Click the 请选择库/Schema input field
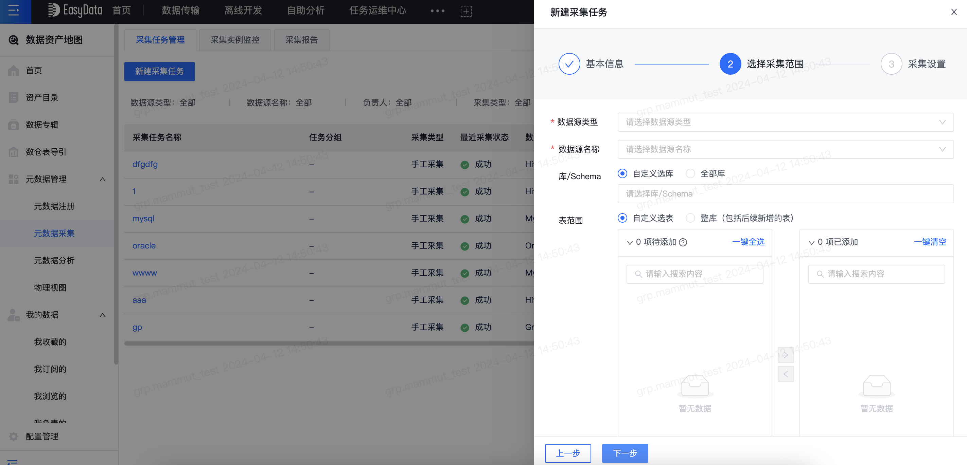The height and width of the screenshot is (465, 967). 785,193
